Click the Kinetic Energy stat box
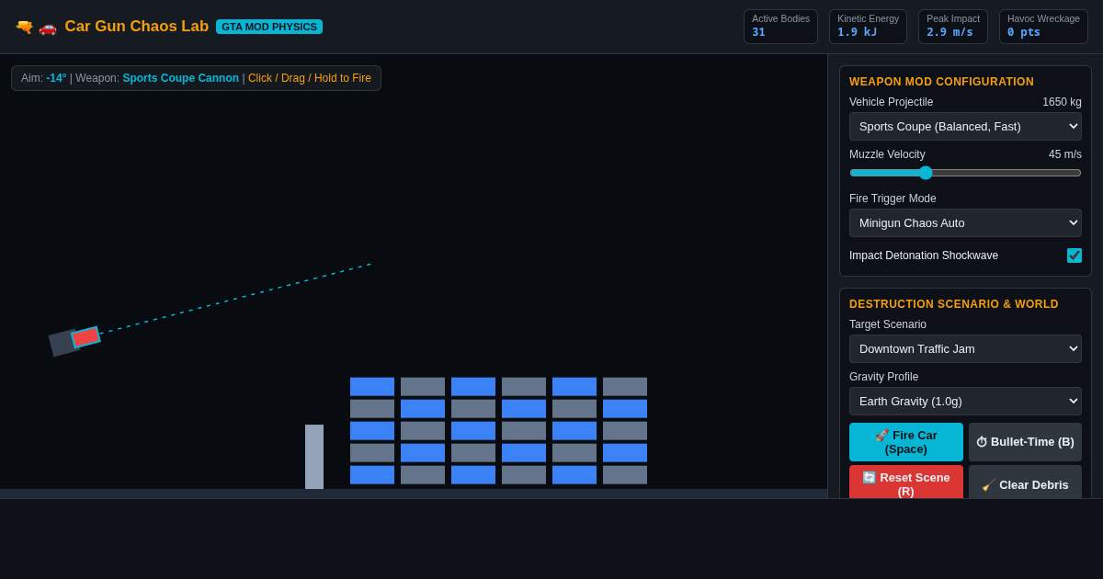This screenshot has height=579, width=1103. pos(868,27)
